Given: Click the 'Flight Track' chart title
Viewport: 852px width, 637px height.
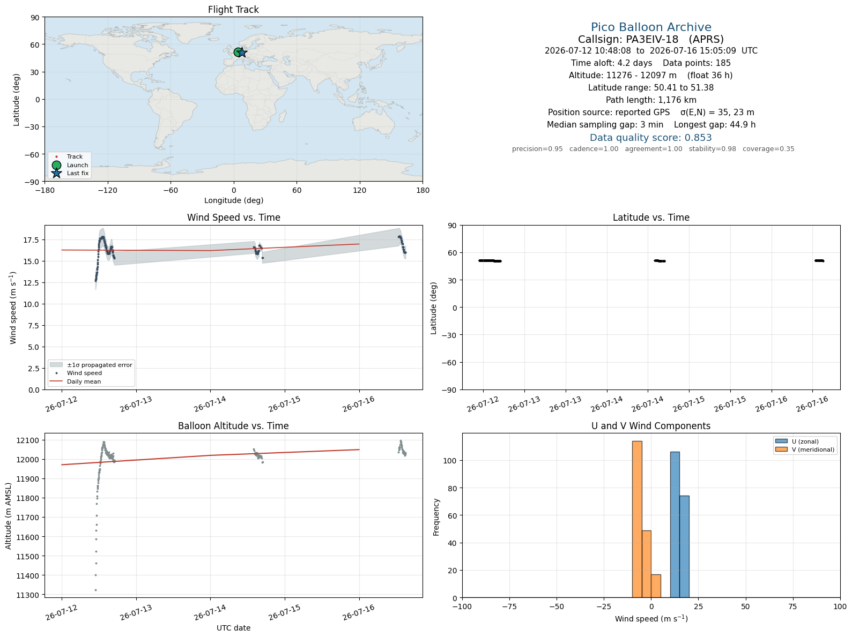Looking at the screenshot, I should click(x=233, y=10).
